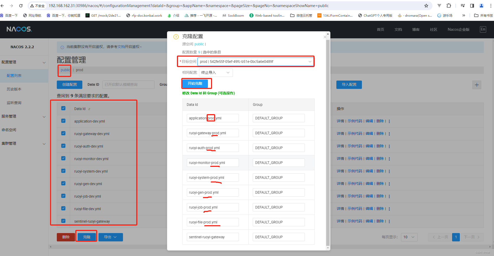Open the target namespace dropdown
The width and height of the screenshot is (494, 256).
click(x=256, y=62)
